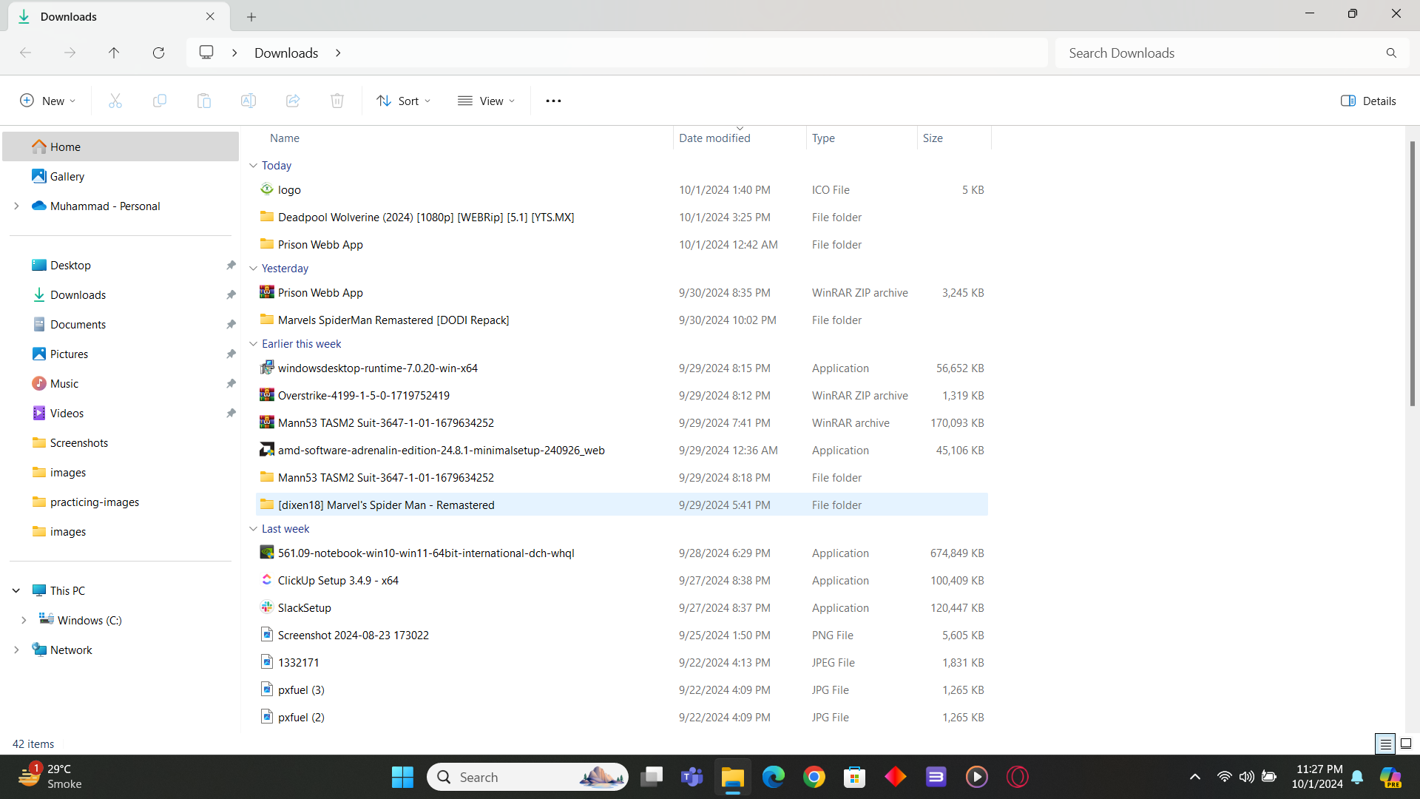This screenshot has width=1420, height=799.
Task: Click the Cut scissors icon
Action: click(x=115, y=101)
